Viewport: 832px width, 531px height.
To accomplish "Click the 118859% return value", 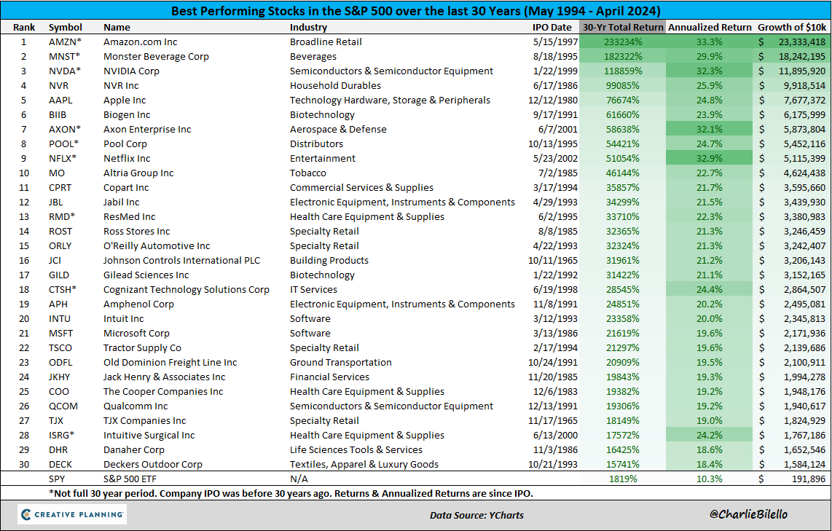I will tap(623, 71).
